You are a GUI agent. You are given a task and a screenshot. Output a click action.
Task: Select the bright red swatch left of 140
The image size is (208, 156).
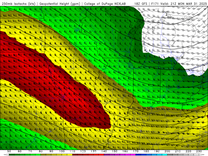point(101,154)
